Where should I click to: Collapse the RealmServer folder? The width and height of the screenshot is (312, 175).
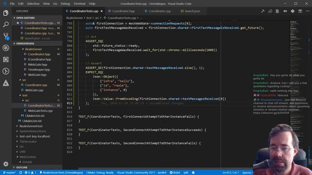33,49
